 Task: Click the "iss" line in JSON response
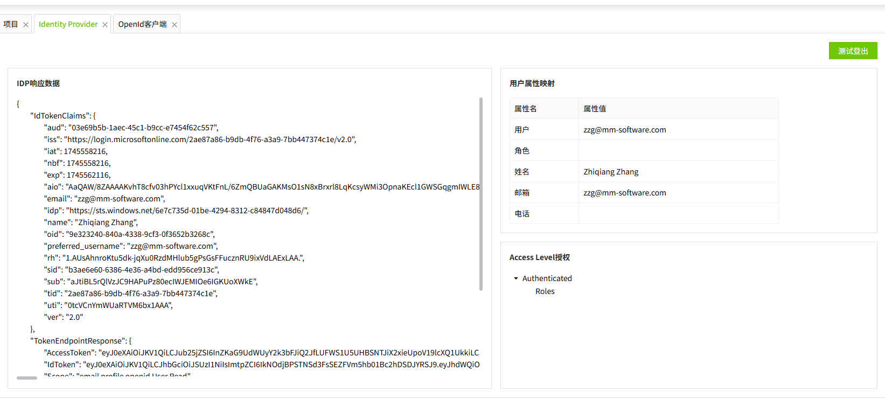pyautogui.click(x=200, y=139)
